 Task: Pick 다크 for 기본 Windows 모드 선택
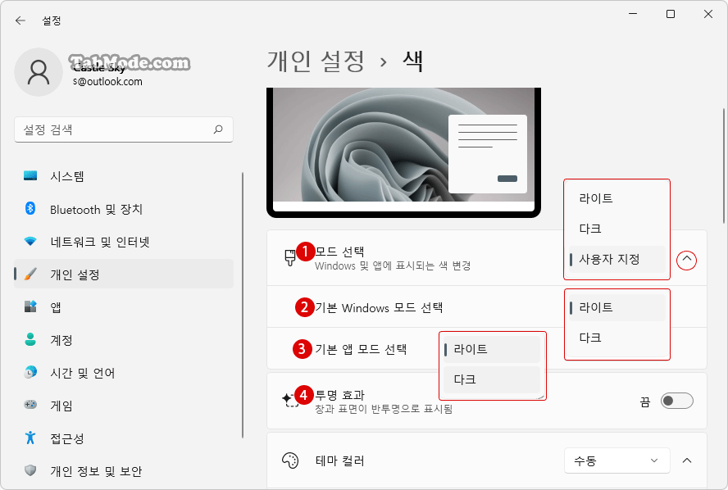617,338
